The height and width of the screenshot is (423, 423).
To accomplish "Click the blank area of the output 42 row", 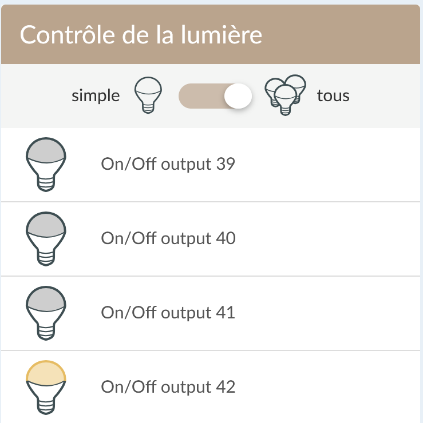I will coord(324,388).
